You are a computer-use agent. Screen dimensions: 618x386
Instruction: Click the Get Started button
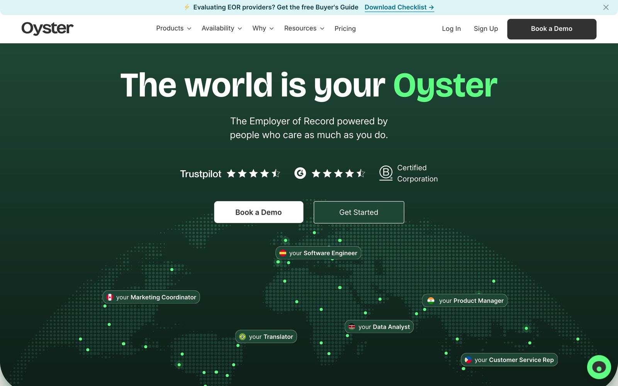tap(359, 212)
